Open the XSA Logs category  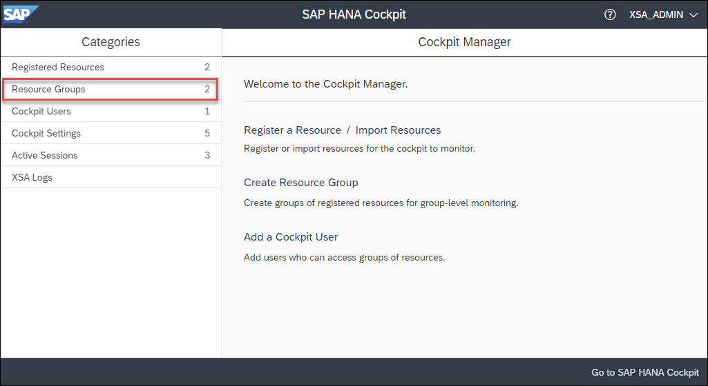click(x=111, y=177)
